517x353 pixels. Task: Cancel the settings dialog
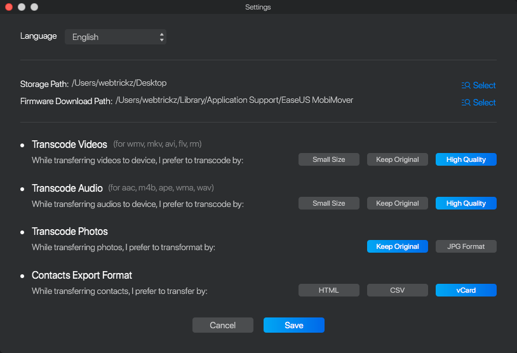(x=222, y=325)
